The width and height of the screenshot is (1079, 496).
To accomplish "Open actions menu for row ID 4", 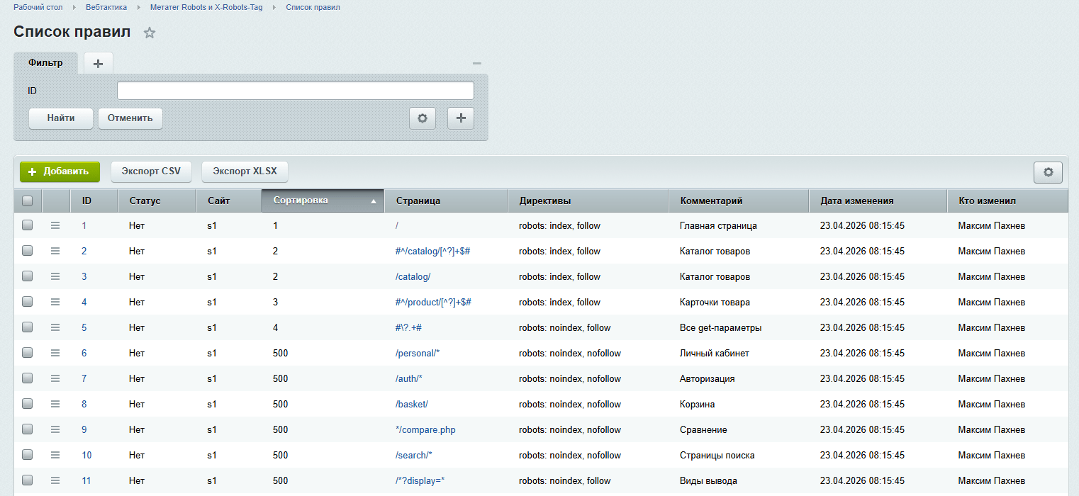I will tap(55, 302).
